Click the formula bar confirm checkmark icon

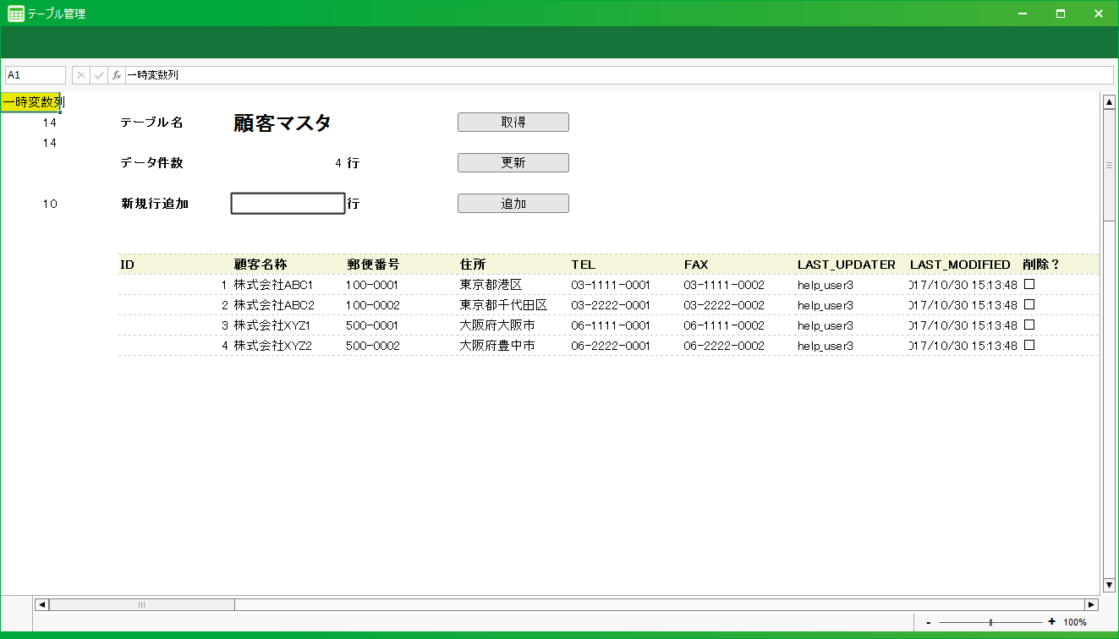99,75
